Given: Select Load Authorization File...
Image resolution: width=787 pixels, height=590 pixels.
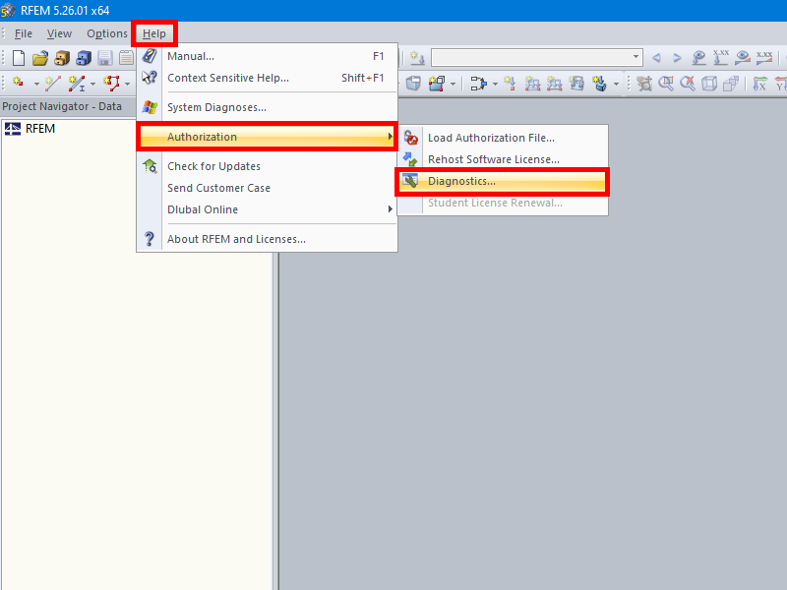Looking at the screenshot, I should [503, 138].
